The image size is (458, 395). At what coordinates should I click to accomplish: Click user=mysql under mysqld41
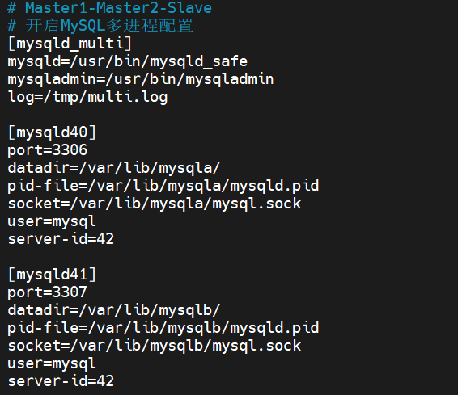(x=52, y=363)
